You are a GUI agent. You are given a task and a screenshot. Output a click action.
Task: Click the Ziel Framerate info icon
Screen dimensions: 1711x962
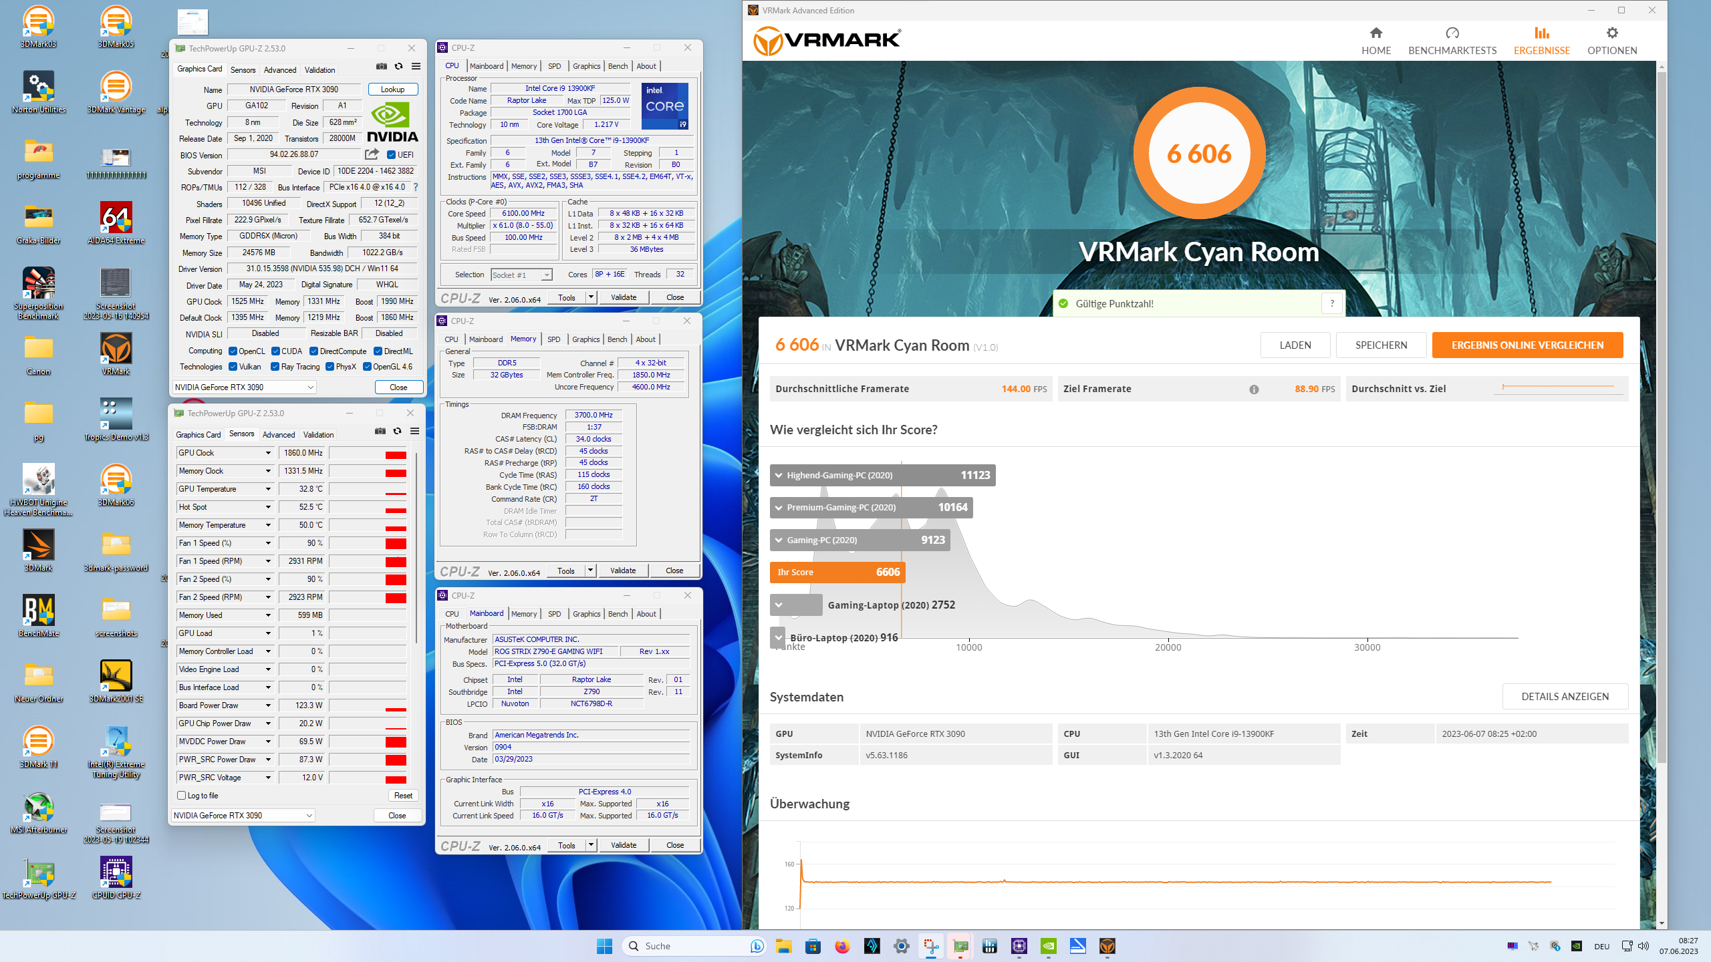[1254, 389]
